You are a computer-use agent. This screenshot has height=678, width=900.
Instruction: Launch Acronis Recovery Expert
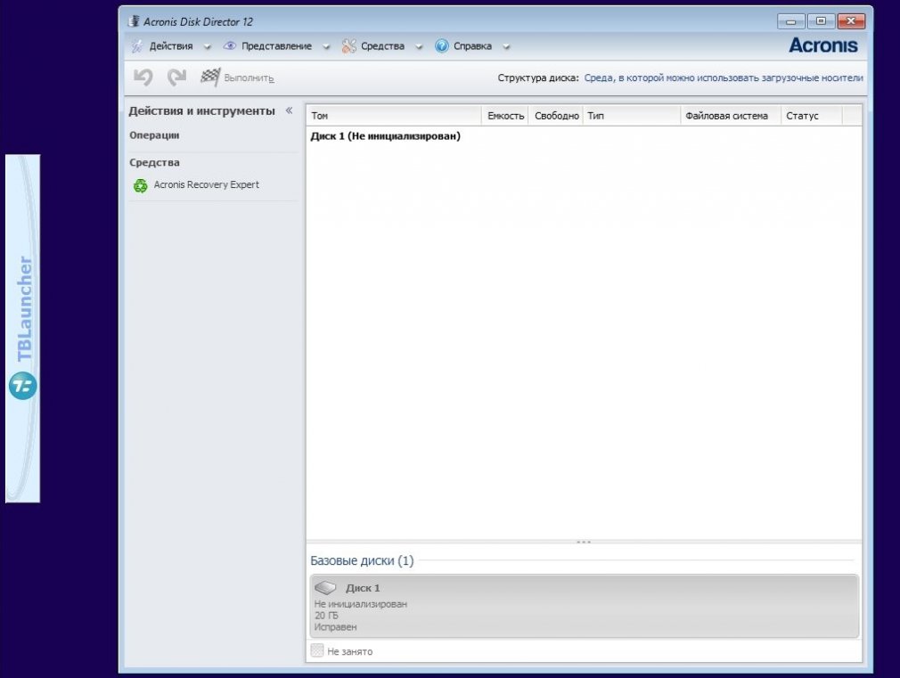tap(206, 184)
